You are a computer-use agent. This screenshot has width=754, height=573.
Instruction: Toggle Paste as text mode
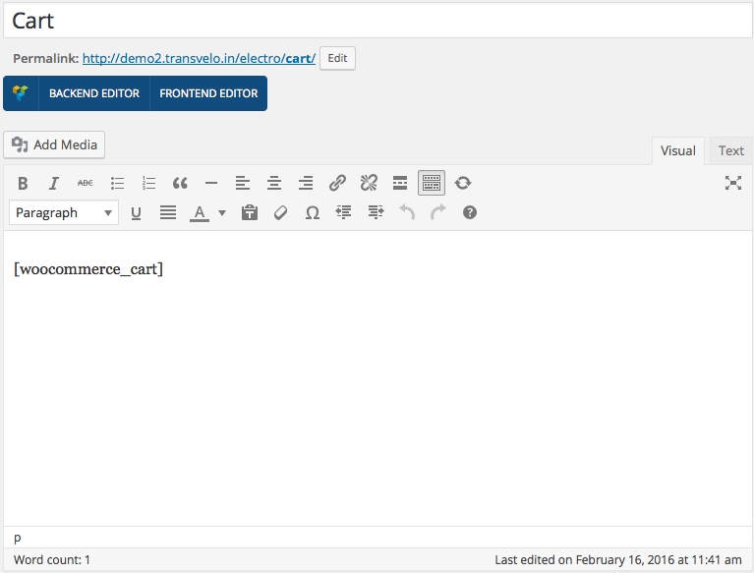tap(250, 212)
